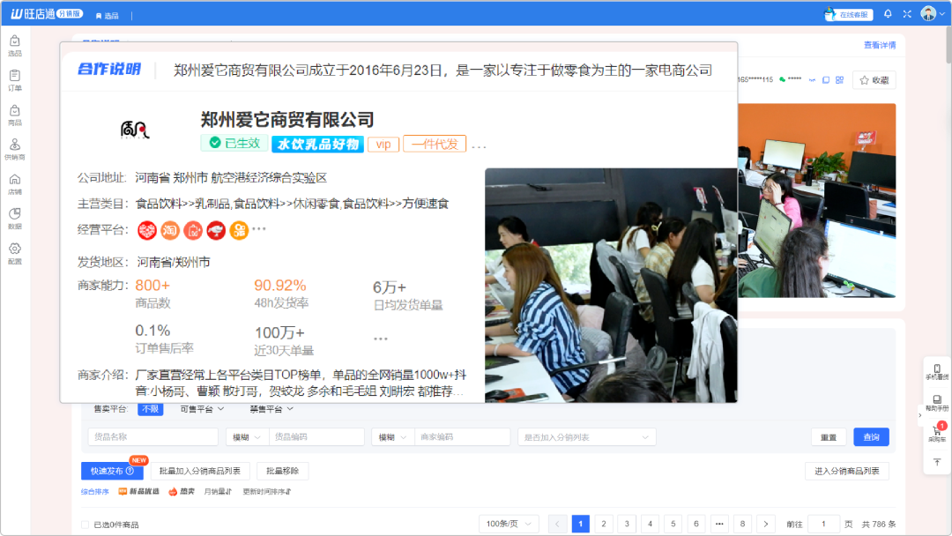Image resolution: width=952 pixels, height=536 pixels.
Task: Click the 一件代发 tag
Action: pos(435,144)
